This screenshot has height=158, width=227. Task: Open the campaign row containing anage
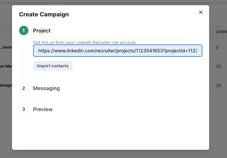tap(6, 85)
